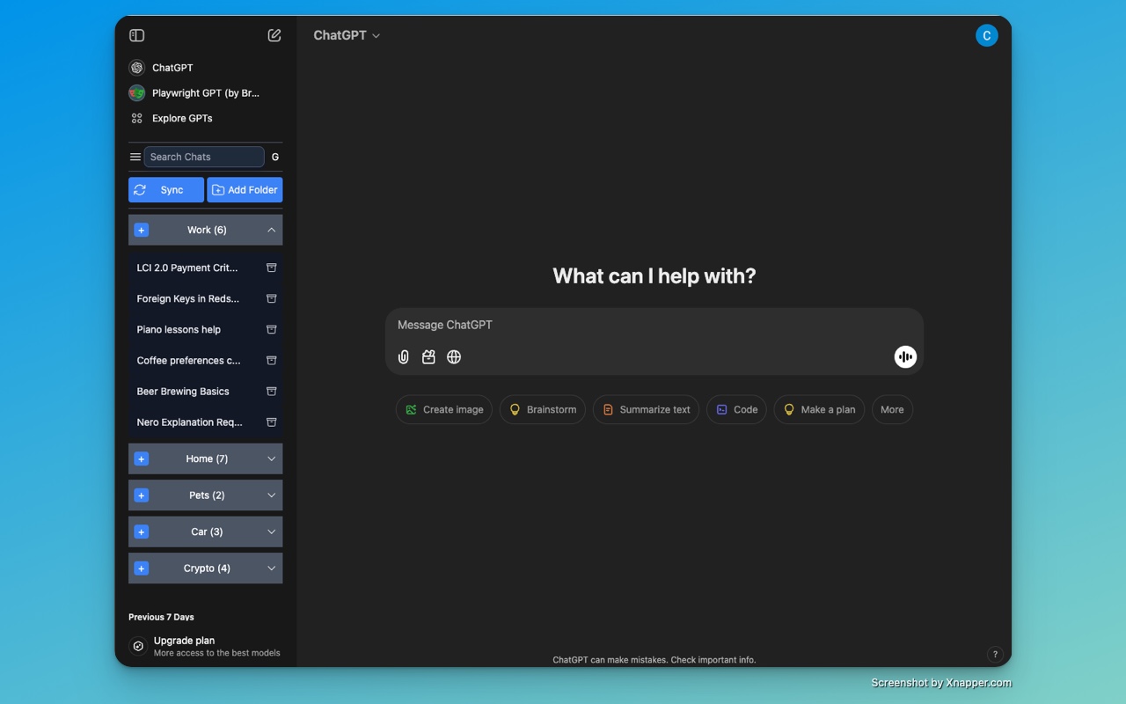The height and width of the screenshot is (704, 1126).
Task: Click the paperclip attach file icon
Action: tap(404, 357)
